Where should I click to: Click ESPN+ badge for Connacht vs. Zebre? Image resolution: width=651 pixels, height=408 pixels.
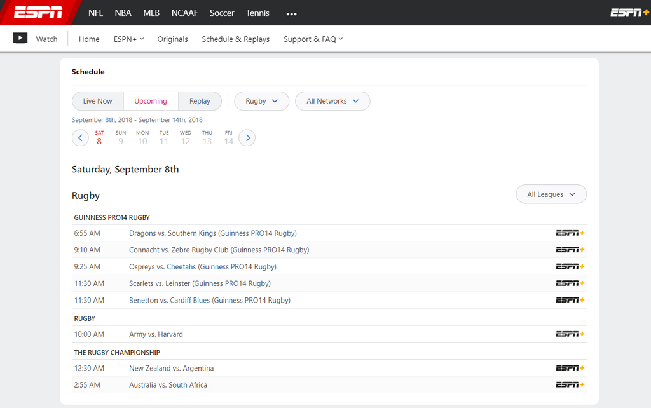pos(570,250)
